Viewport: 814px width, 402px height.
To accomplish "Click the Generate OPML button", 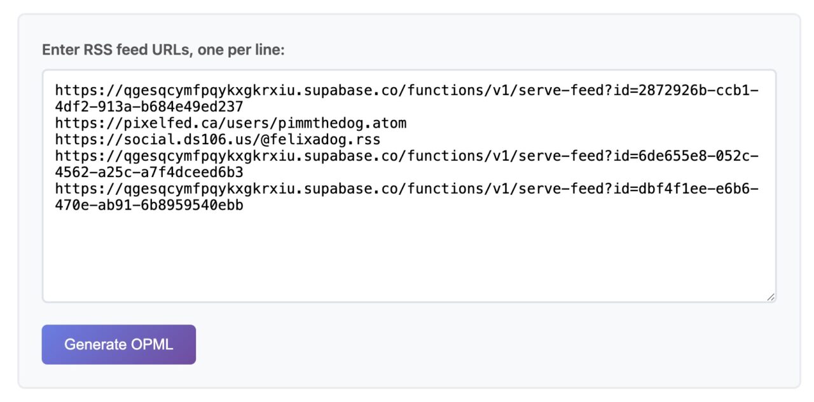I will coord(119,345).
